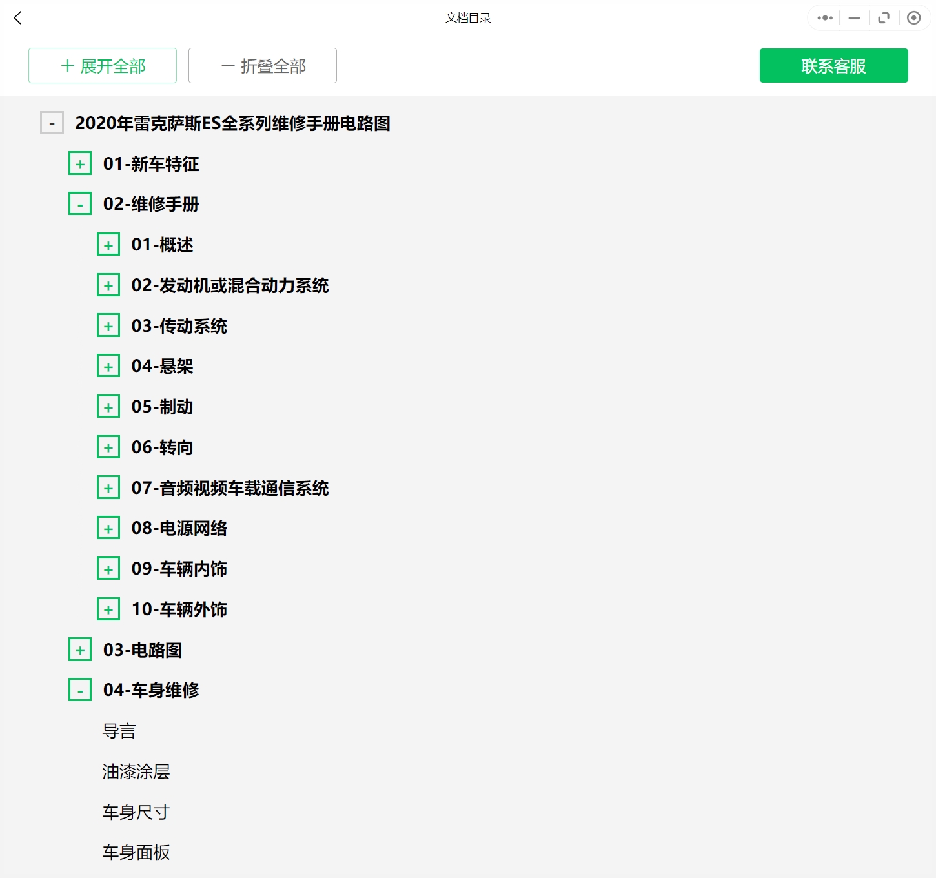Expand the 08-电源网络 subsection
The height and width of the screenshot is (878, 936).
[x=108, y=527]
